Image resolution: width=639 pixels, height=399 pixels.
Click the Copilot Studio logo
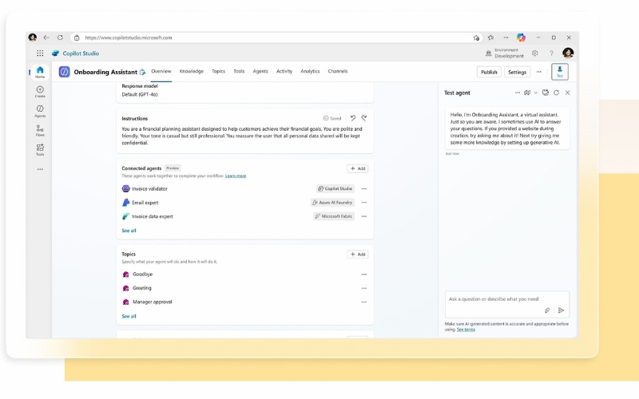tap(55, 53)
